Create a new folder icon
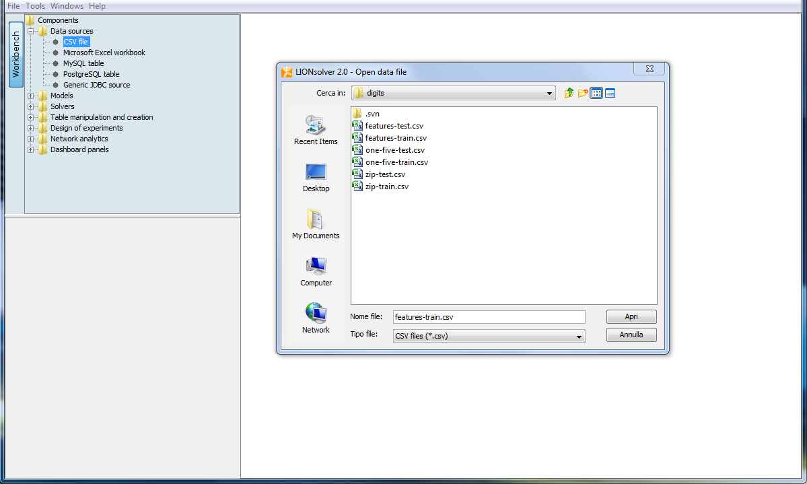807x484 pixels. [583, 93]
